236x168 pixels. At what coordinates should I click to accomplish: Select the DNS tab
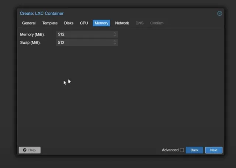[139, 23]
